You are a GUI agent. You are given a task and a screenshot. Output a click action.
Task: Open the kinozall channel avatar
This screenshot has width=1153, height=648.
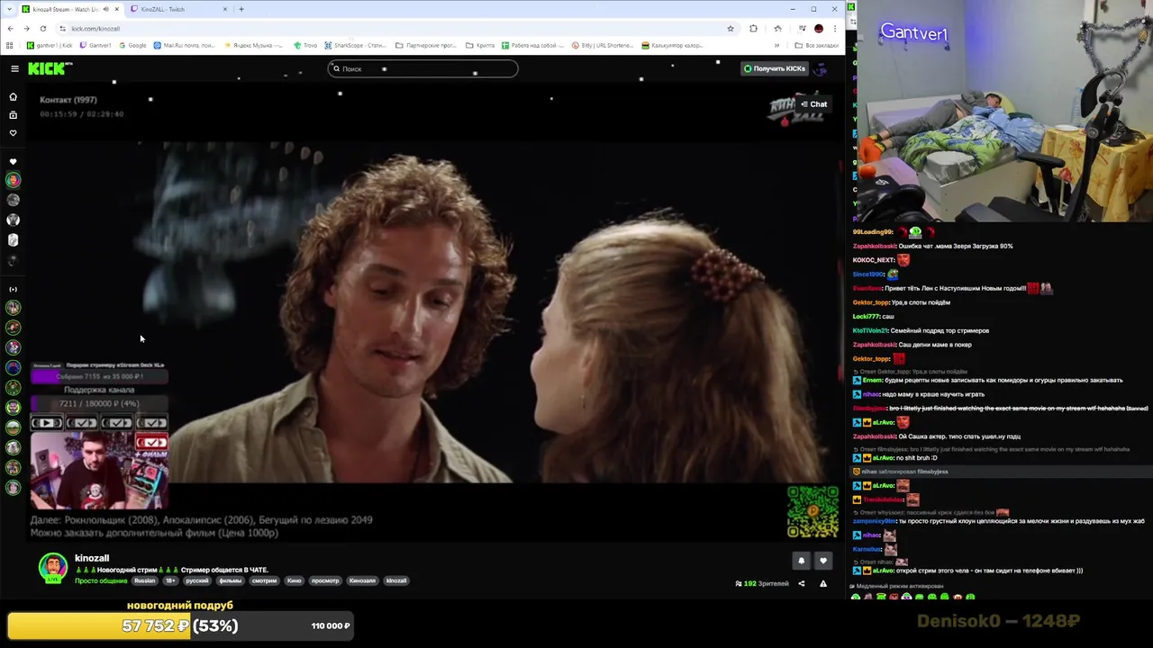(52, 567)
